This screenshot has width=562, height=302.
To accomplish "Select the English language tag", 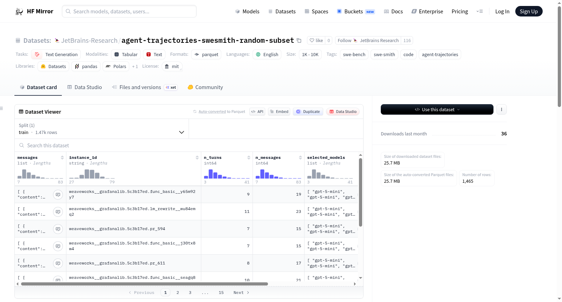I will [267, 54].
